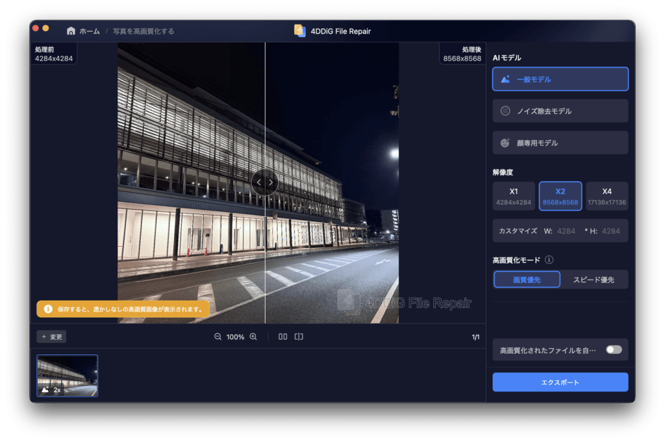Switch to split slider comparison view icon
The image size is (665, 442).
299,336
